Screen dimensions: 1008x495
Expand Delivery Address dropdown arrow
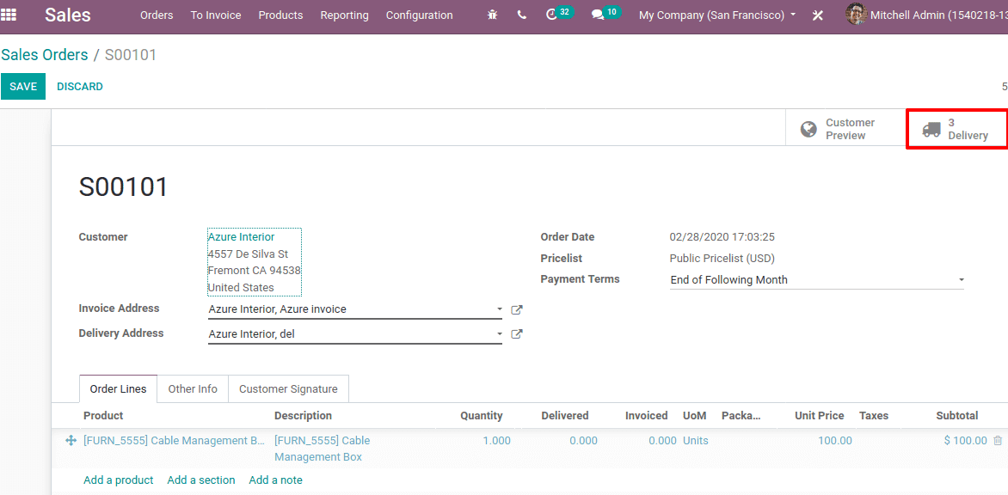(x=500, y=333)
